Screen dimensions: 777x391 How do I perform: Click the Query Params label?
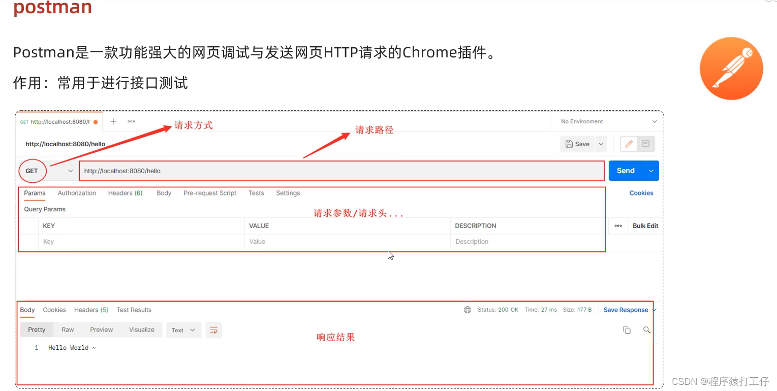(x=45, y=209)
